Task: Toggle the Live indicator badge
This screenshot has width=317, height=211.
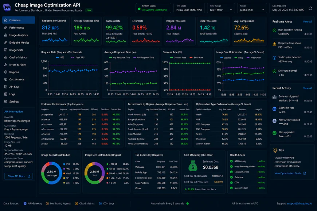Action: click(x=89, y=10)
